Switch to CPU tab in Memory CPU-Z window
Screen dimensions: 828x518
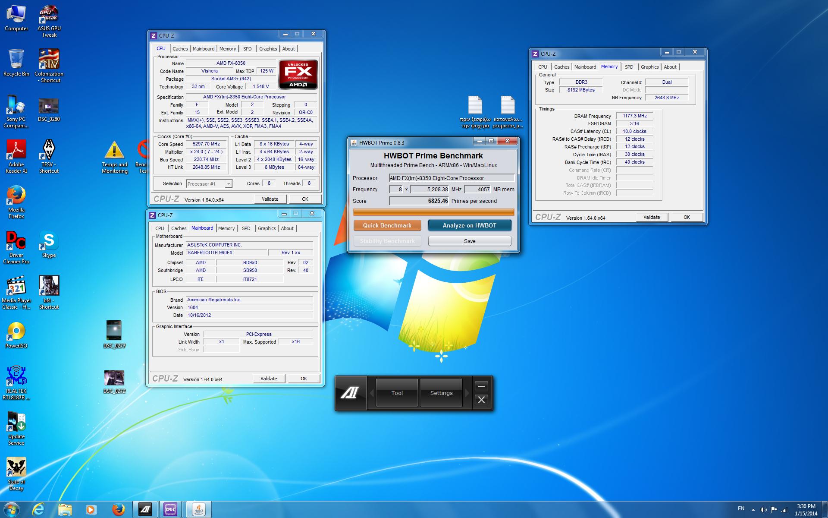pos(543,67)
